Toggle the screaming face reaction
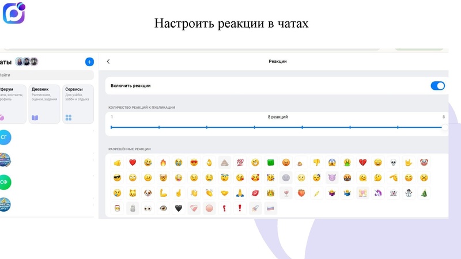This screenshot has width=461, height=259. pyautogui.click(x=332, y=162)
